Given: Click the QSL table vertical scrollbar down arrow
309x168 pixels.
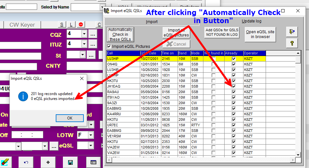Looking at the screenshot, I should coord(298,155).
